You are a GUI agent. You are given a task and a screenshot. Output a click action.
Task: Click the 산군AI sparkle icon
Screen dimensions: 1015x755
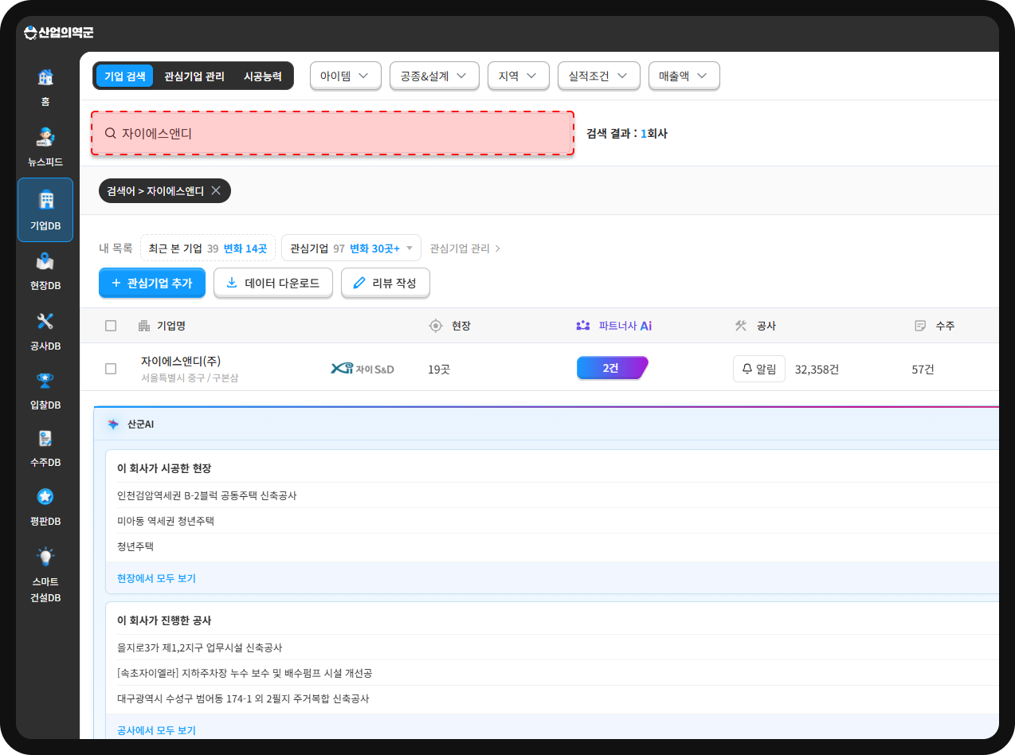(x=113, y=424)
